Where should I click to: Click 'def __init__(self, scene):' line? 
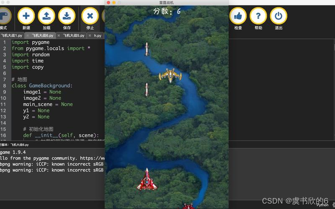tap(61, 135)
